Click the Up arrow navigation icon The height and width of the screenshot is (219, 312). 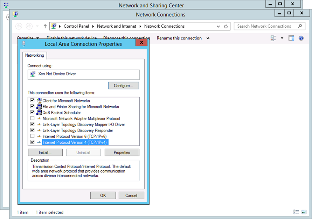[x=45, y=26]
